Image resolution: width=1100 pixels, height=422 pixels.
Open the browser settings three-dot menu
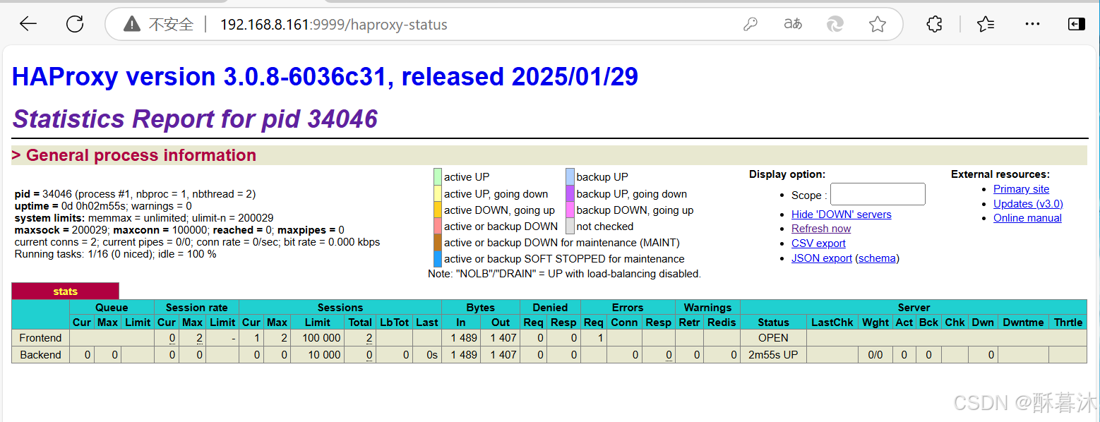1032,25
